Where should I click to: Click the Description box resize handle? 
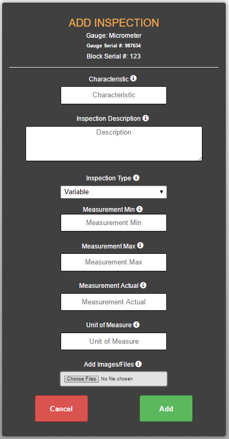[200, 159]
